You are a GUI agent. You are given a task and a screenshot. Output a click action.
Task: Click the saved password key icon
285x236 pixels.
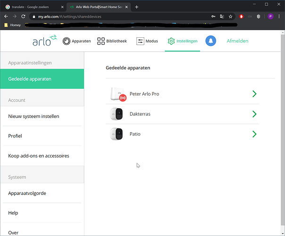click(x=213, y=17)
